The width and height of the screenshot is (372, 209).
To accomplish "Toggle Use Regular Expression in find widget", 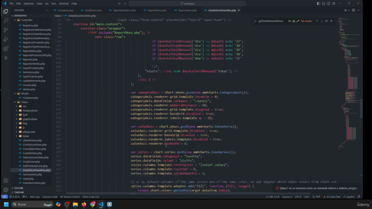I will point(298,21).
